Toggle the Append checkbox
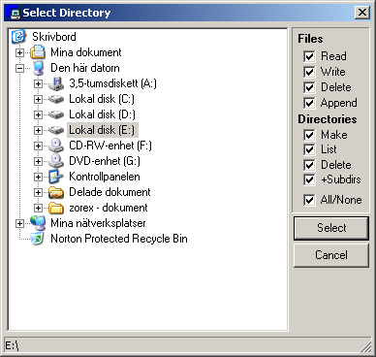The width and height of the screenshot is (376, 357). click(x=309, y=103)
